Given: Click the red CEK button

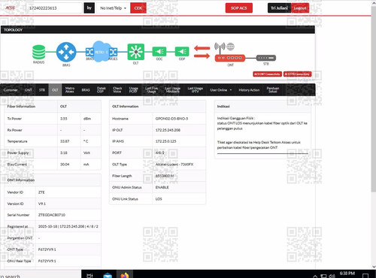Looking at the screenshot, I should point(138,8).
